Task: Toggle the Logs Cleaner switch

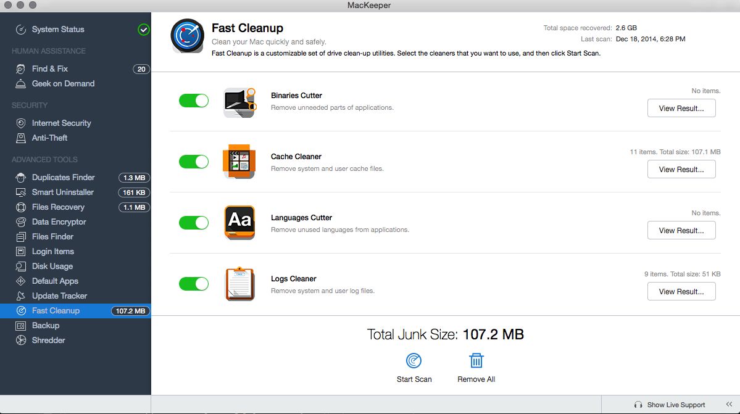Action: click(194, 284)
